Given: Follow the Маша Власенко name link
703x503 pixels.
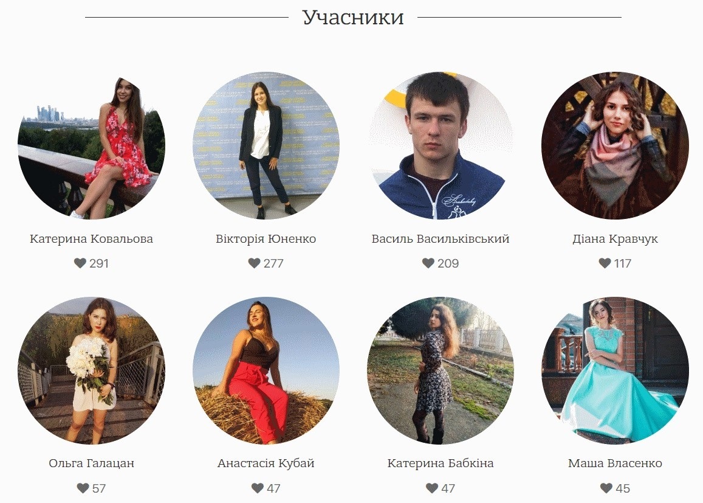Looking at the screenshot, I should 615,463.
